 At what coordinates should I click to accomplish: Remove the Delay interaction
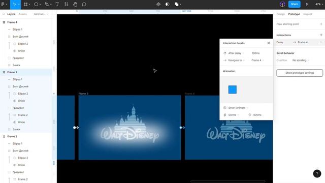coord(321,42)
